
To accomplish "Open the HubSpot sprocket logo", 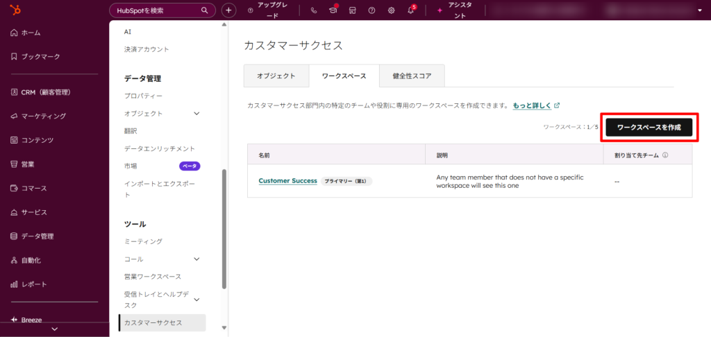I will 17,10.
